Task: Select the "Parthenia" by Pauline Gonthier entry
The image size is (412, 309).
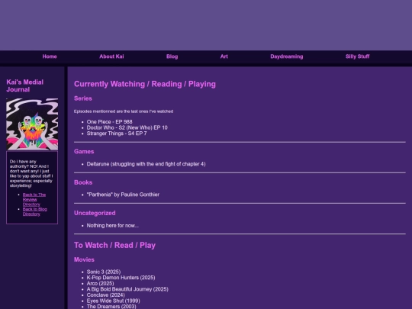Action: tap(123, 195)
